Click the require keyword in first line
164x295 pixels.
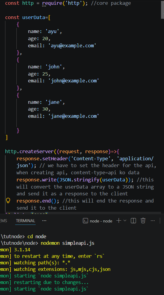53,3
